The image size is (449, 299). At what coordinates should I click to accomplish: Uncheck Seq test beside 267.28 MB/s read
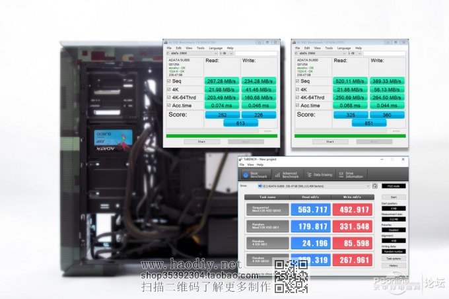point(169,81)
